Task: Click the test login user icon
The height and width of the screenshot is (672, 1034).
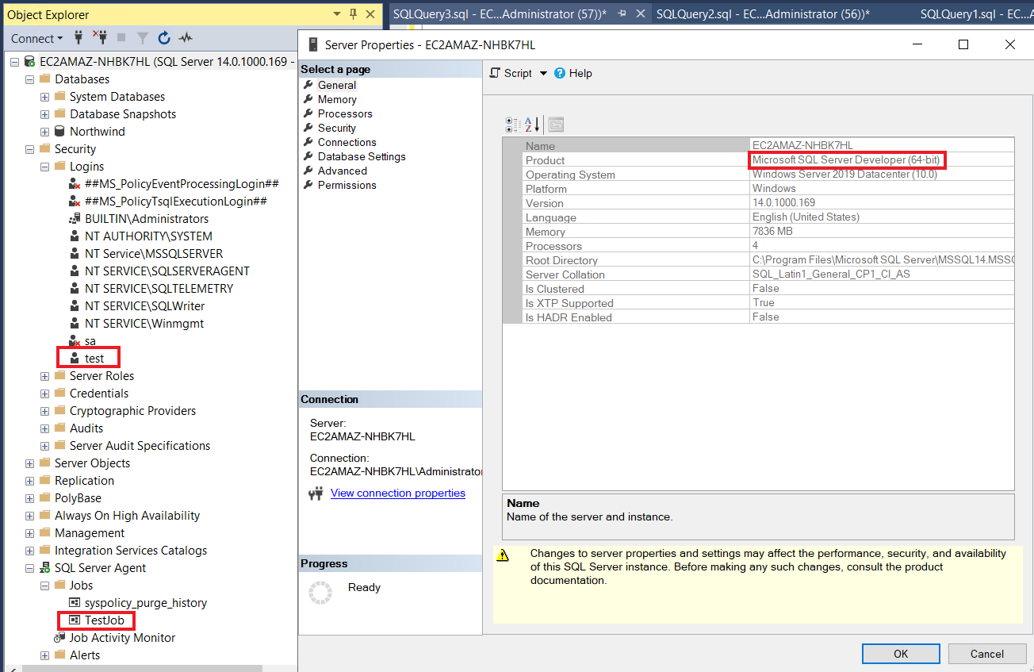Action: (75, 359)
